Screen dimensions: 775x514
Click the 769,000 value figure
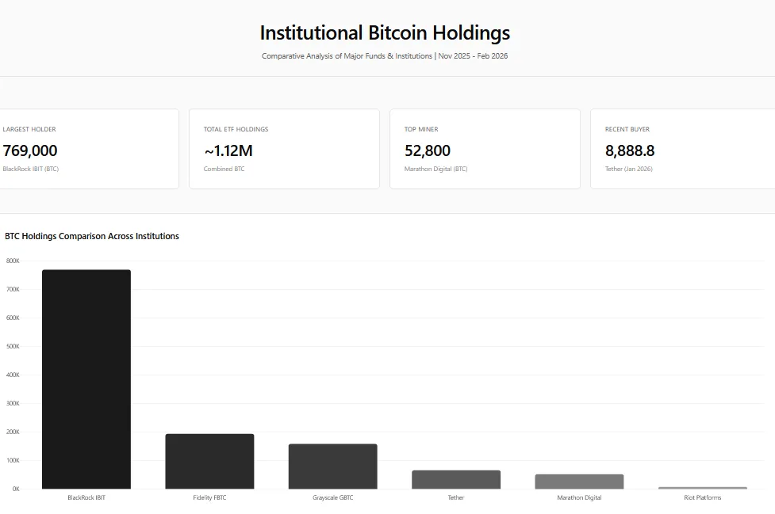(30, 150)
